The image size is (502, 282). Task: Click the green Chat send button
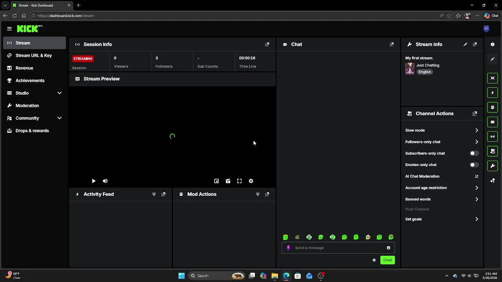[x=387, y=260]
